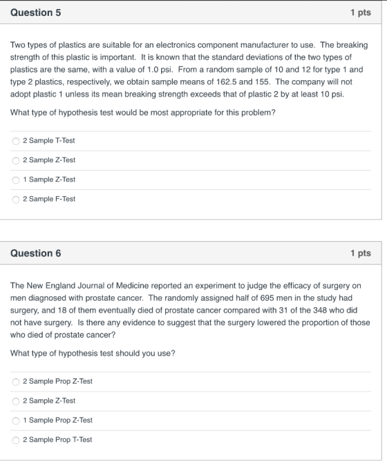Click the 1 pts label of Question 5

pos(361,12)
